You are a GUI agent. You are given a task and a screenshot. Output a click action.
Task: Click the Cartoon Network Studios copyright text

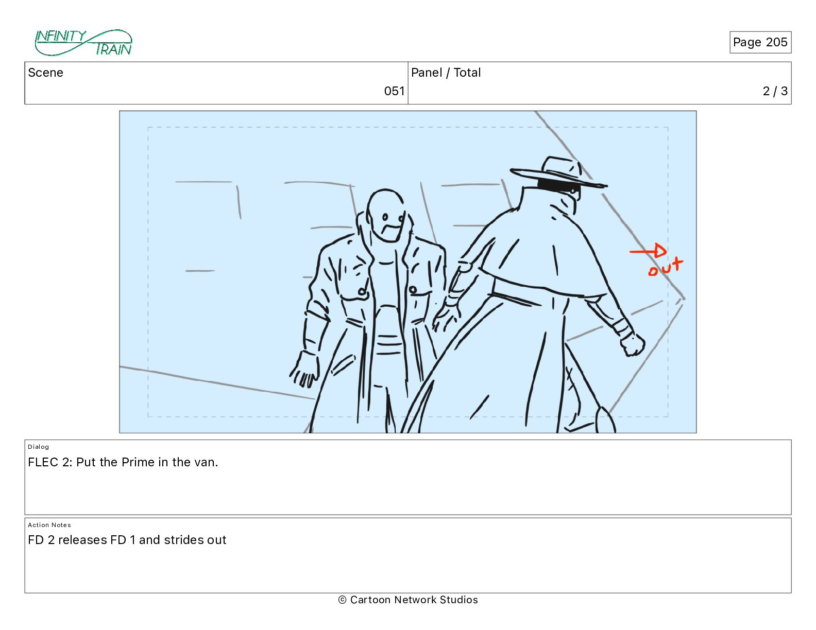point(408,600)
